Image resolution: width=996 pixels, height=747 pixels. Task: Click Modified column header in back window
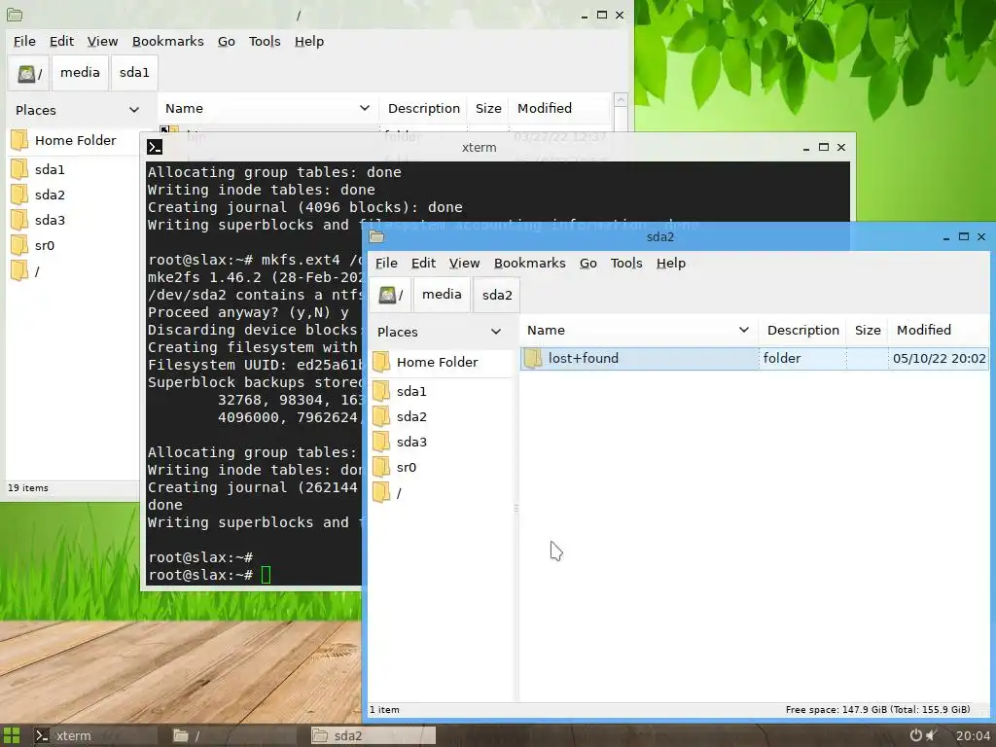559,109
